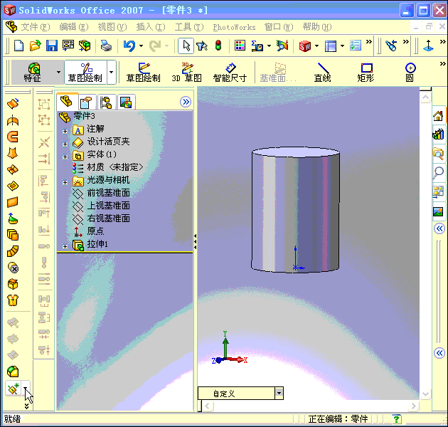Open the 插入(I) menu
448x427 pixels.
(x=151, y=27)
